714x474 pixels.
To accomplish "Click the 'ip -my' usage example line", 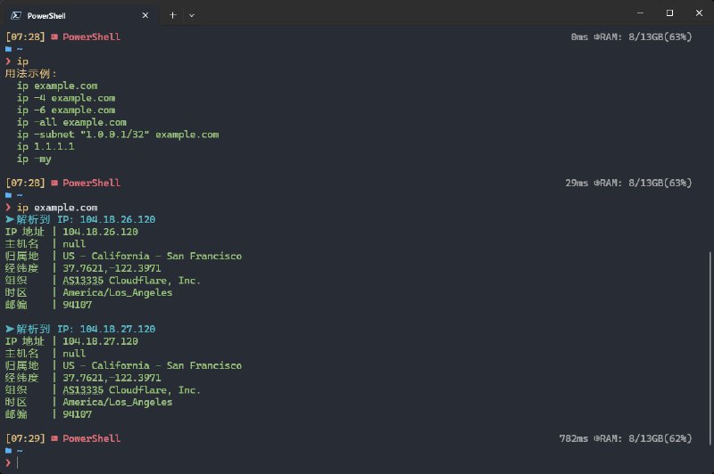I will click(x=34, y=159).
